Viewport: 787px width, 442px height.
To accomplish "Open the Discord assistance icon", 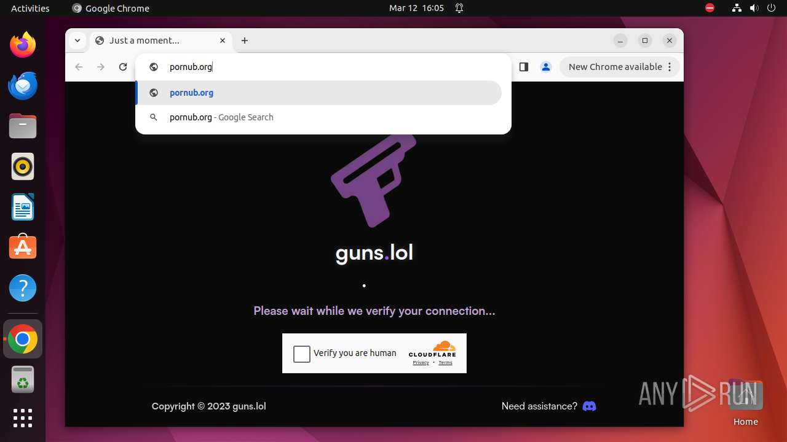I will (x=589, y=406).
